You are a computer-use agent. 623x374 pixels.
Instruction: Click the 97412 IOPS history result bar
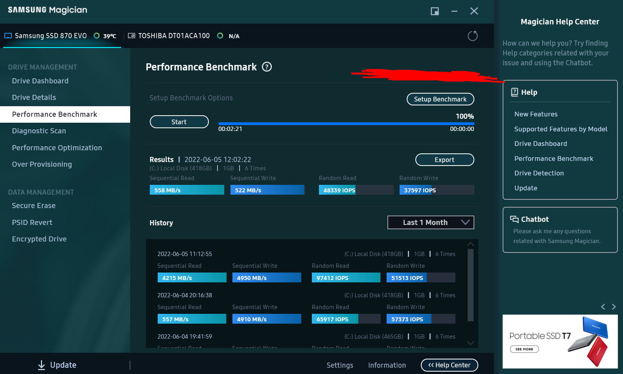[346, 278]
